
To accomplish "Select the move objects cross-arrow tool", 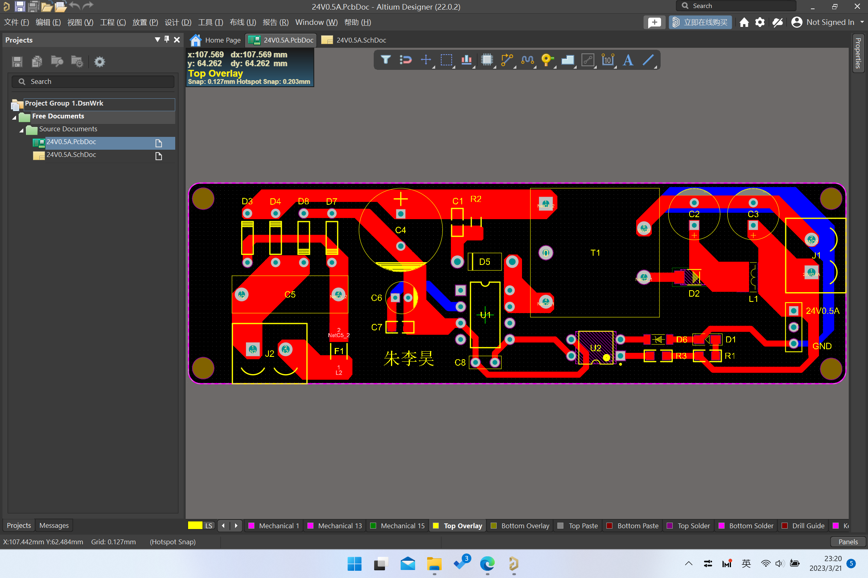I will click(x=426, y=60).
